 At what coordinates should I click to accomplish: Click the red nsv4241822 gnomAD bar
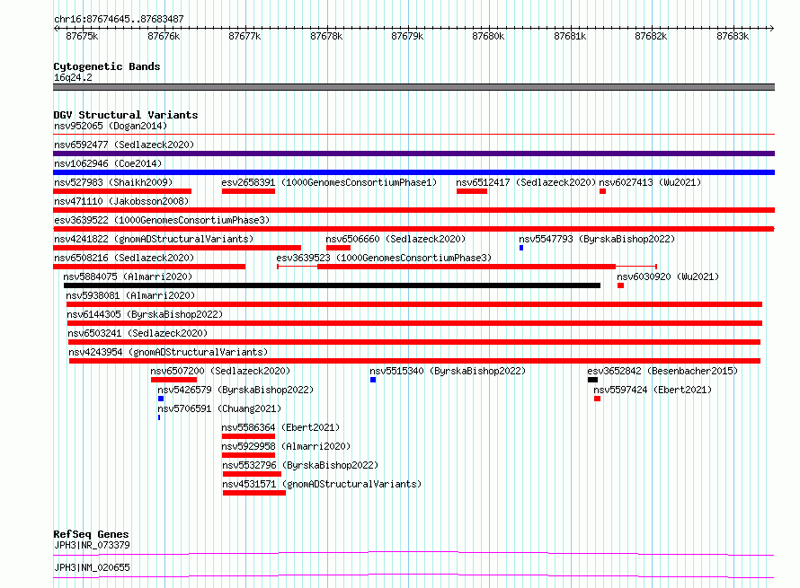click(177, 248)
